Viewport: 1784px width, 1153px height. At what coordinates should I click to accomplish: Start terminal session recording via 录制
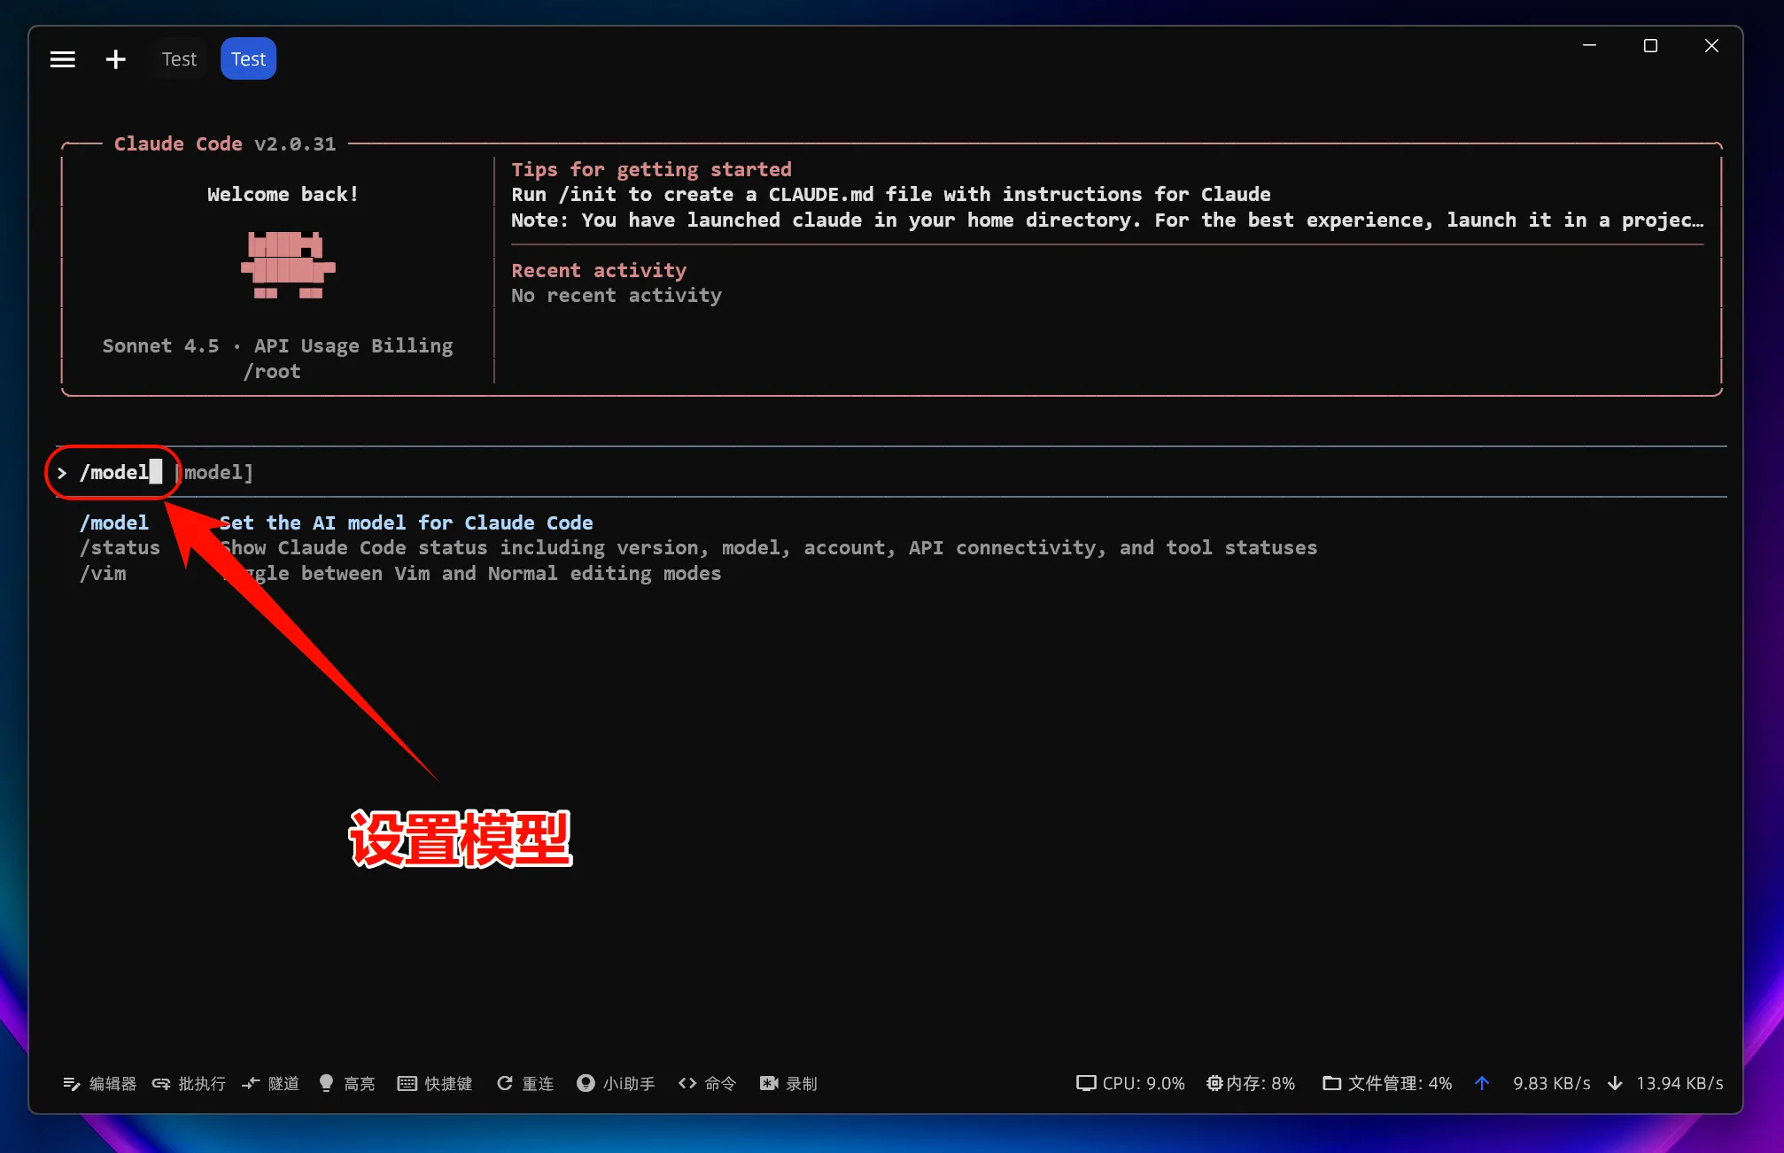787,1083
